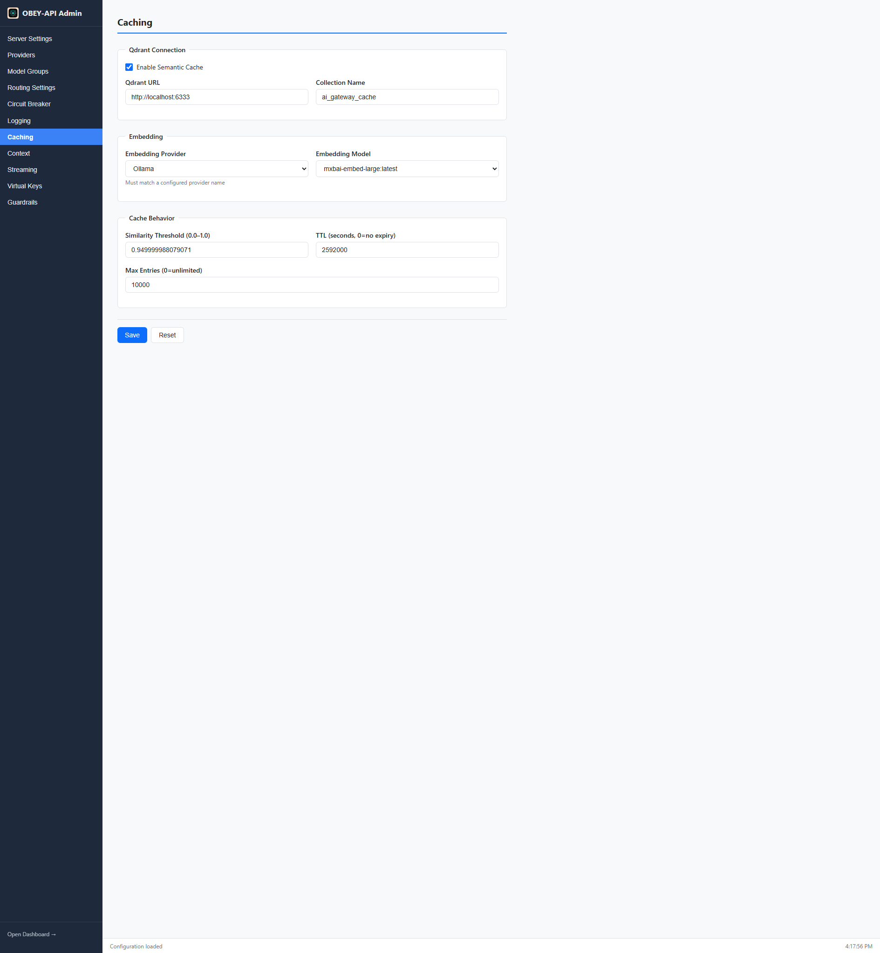Screen dimensions: 880x953
Task: Expand the Embedding Model dropdown
Action: pyautogui.click(x=407, y=169)
